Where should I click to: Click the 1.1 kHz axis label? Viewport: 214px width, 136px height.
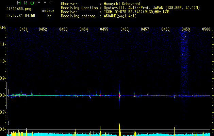pos(3,45)
